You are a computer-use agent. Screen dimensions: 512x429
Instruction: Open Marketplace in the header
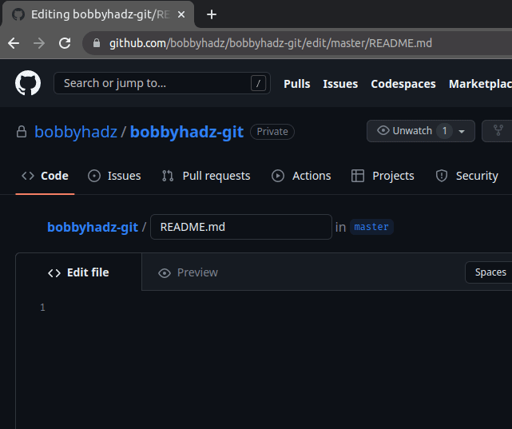pyautogui.click(x=480, y=84)
